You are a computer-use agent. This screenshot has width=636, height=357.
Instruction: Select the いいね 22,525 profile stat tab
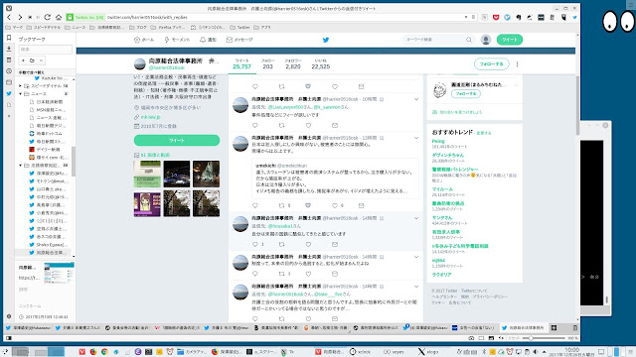[320, 63]
